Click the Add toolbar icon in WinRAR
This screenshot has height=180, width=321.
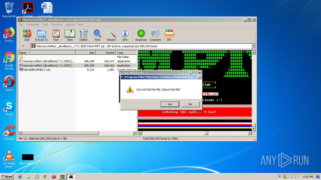[27, 35]
